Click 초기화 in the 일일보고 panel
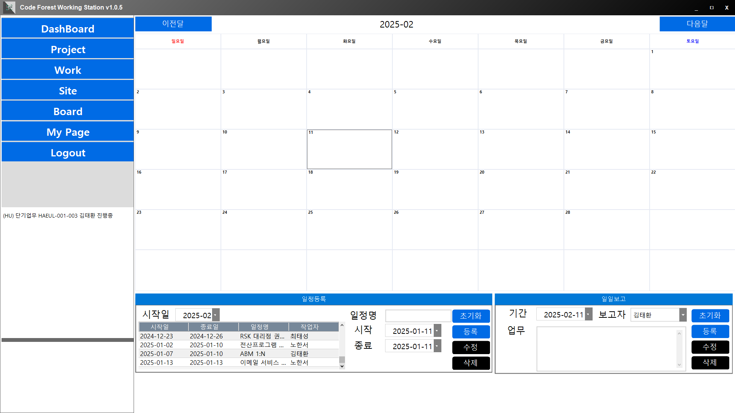 (710, 315)
